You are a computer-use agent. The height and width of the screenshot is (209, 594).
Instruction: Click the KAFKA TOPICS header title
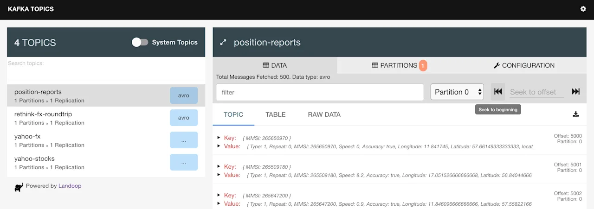[31, 9]
